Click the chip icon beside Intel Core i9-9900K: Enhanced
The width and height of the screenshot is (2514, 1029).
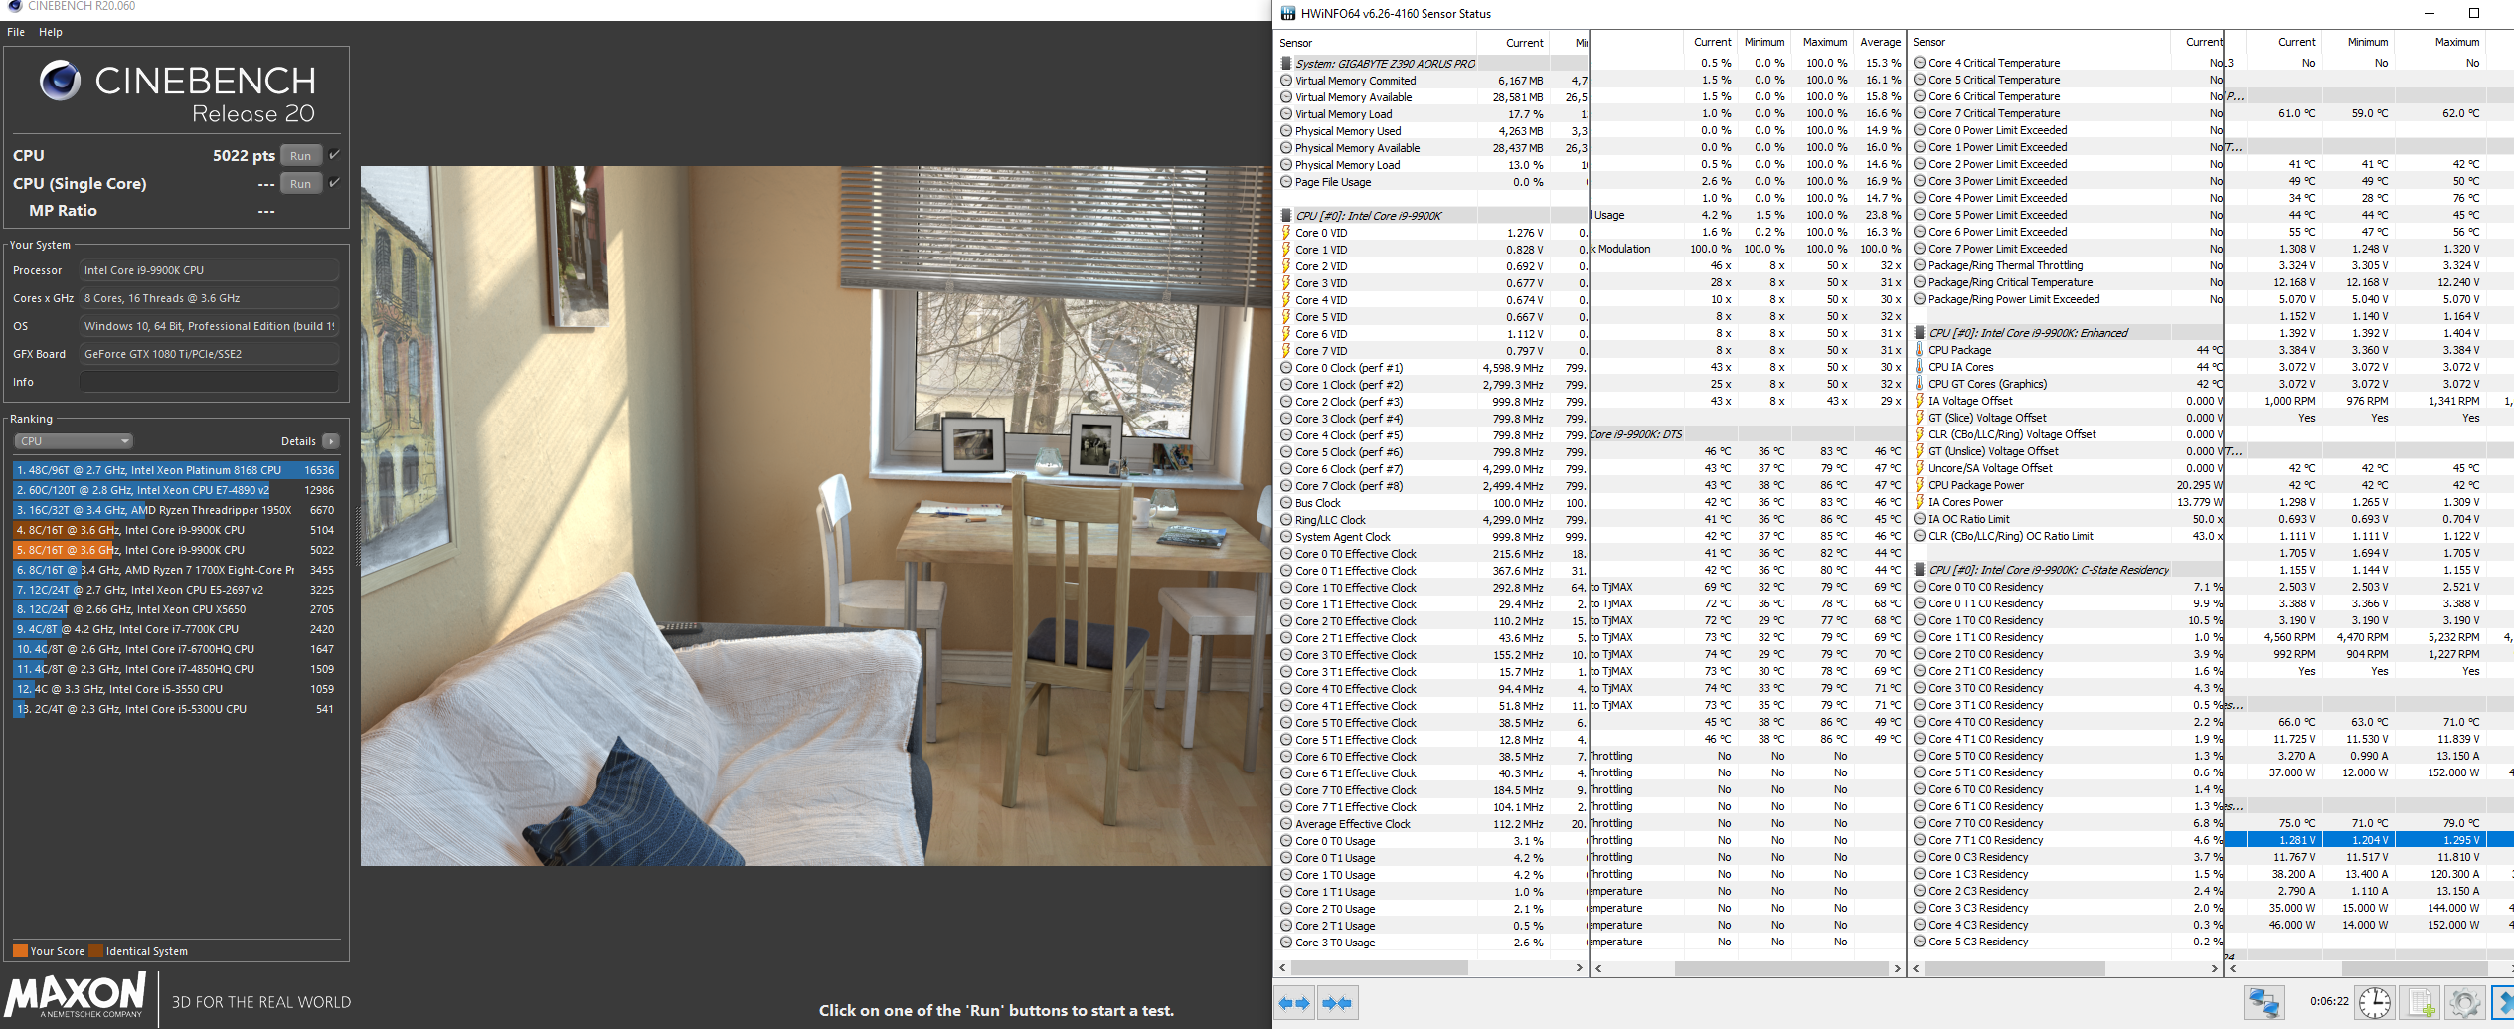click(x=1920, y=333)
